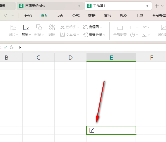Add a new tab with plus button
The width and height of the screenshot is (166, 142).
click(157, 6)
